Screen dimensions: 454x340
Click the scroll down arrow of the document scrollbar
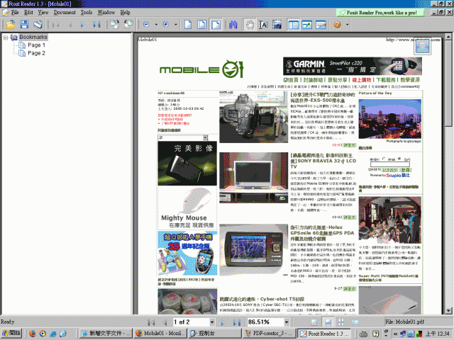tap(448, 311)
